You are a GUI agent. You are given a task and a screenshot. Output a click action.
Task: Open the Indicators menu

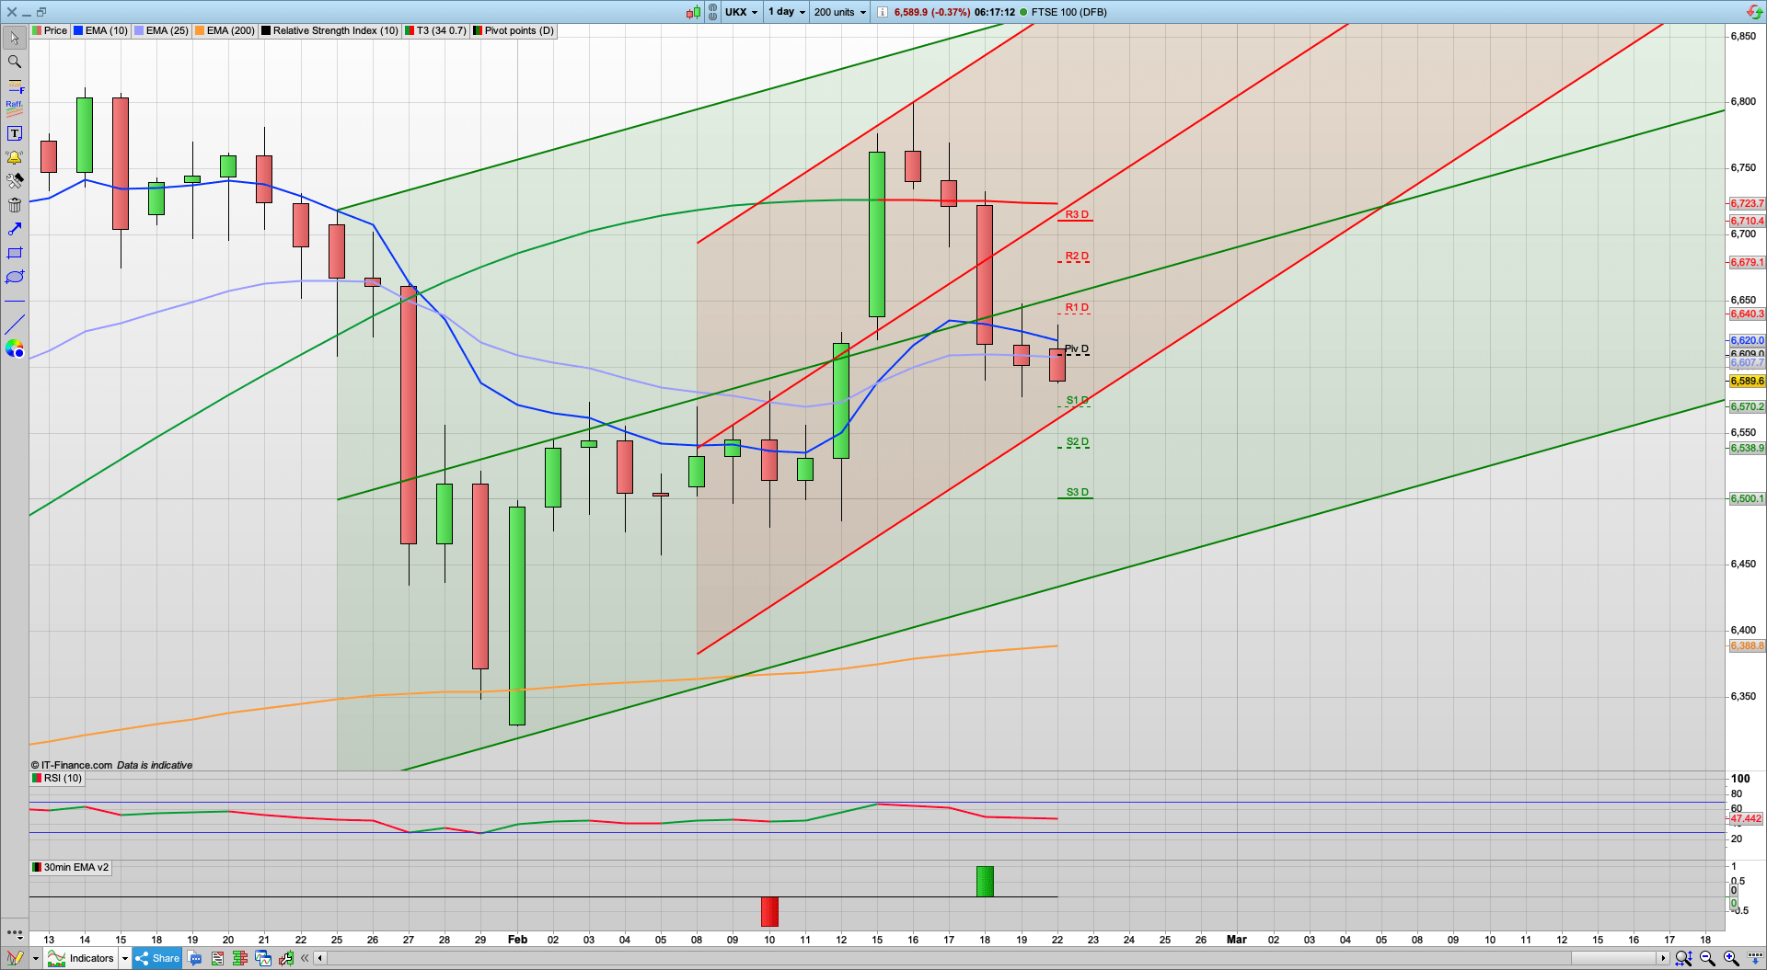[x=90, y=958]
